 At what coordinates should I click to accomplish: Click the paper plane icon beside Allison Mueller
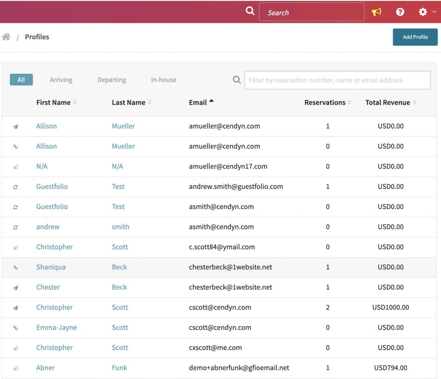pyautogui.click(x=16, y=126)
